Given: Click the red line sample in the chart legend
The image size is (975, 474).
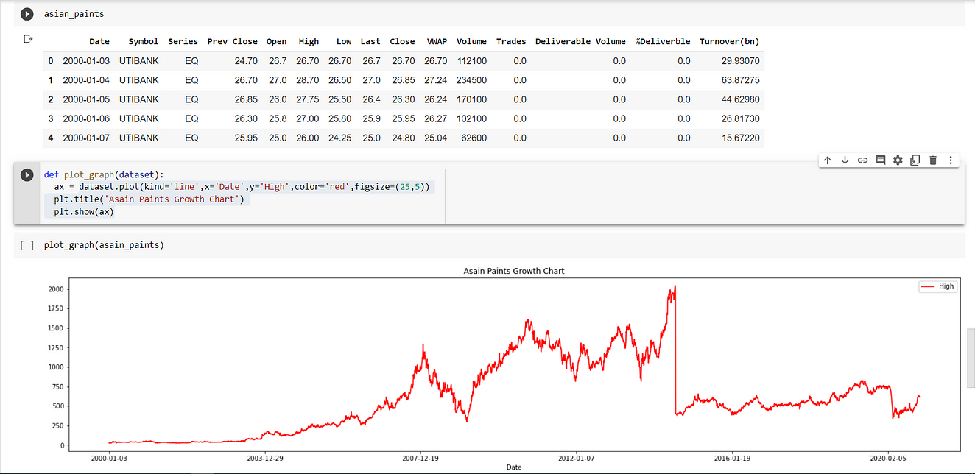Looking at the screenshot, I should (929, 286).
